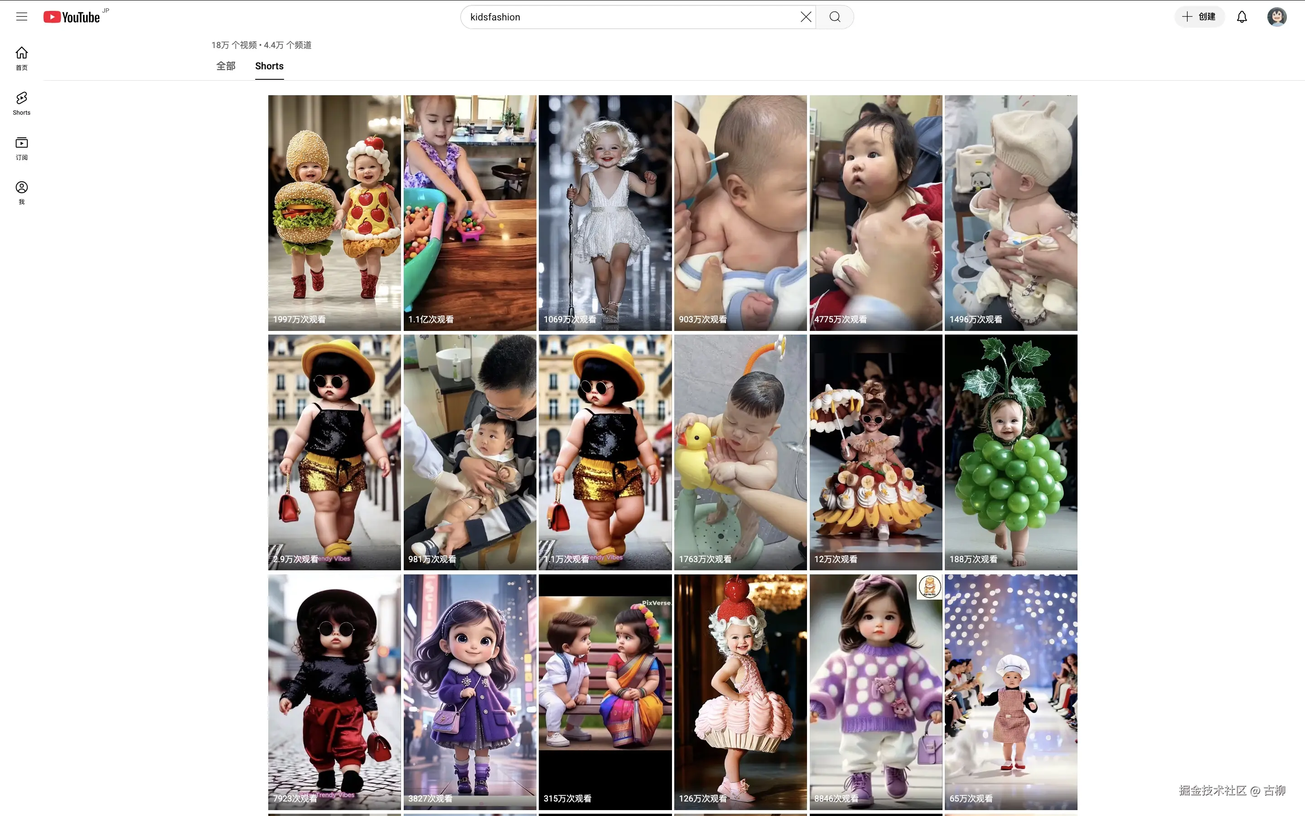Click the YouTube logo
The height and width of the screenshot is (816, 1305).
72,17
